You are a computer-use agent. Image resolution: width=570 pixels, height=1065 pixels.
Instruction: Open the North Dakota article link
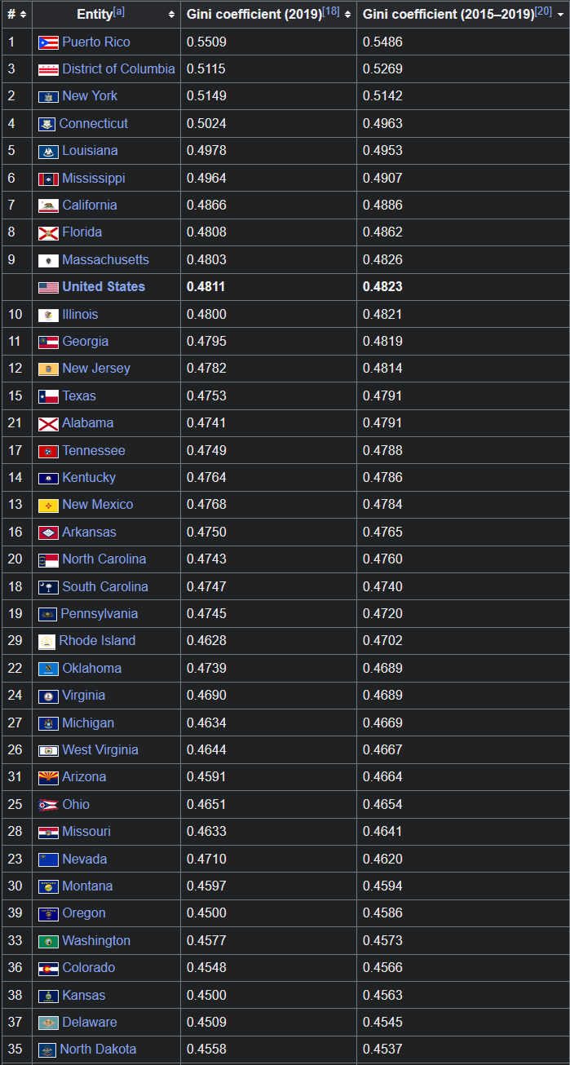pyautogui.click(x=98, y=1050)
